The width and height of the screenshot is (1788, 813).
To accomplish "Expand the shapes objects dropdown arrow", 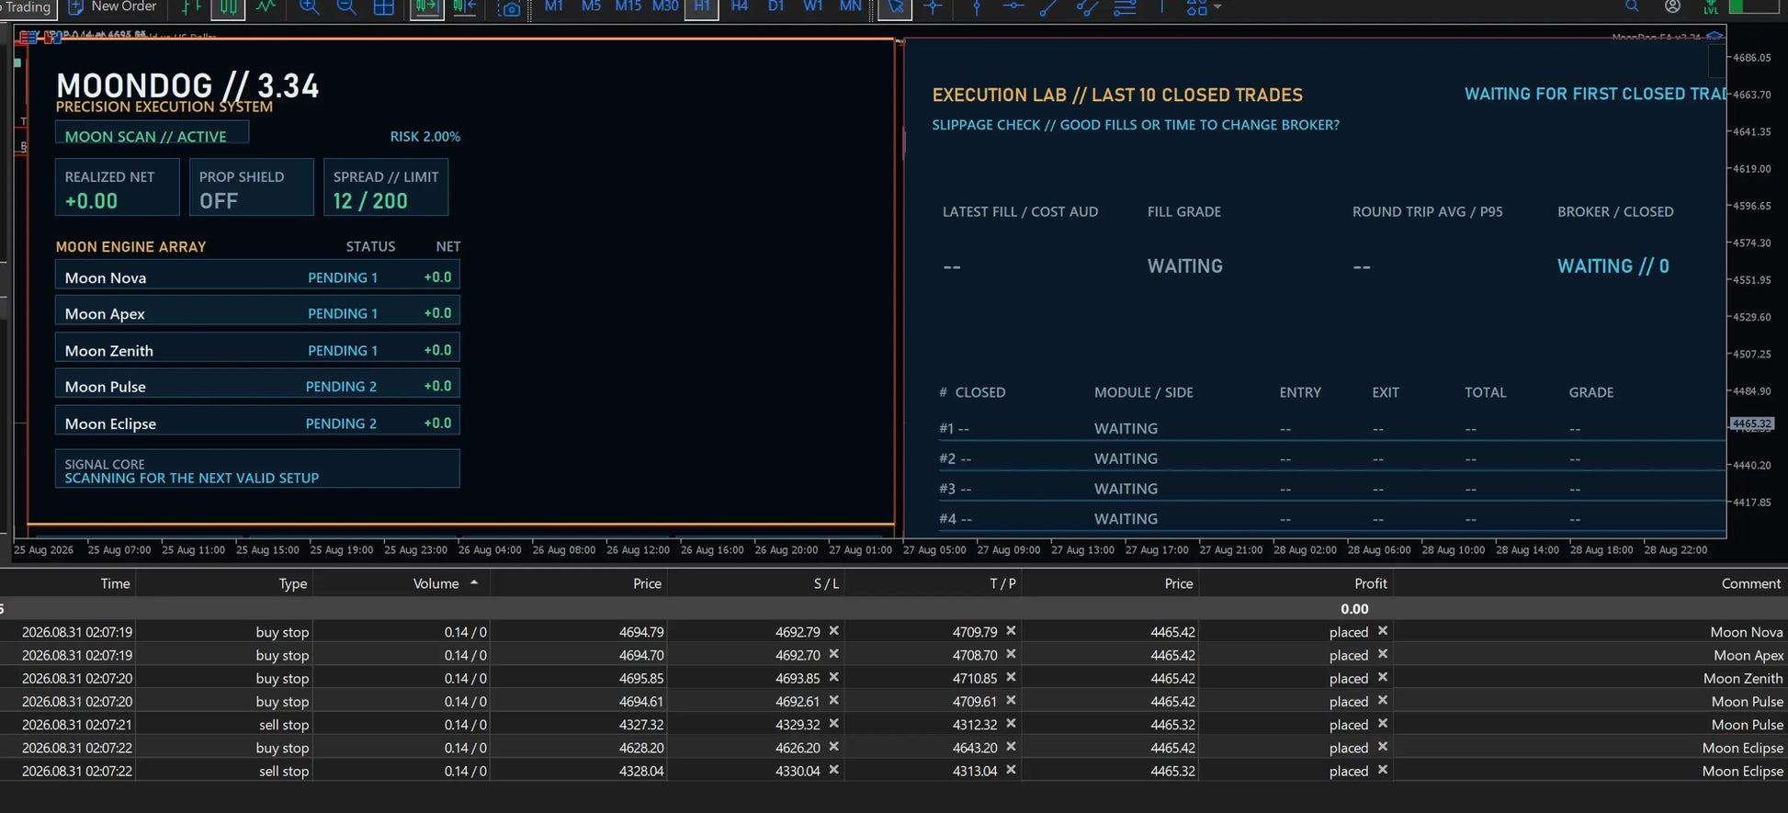I will 1217,7.
